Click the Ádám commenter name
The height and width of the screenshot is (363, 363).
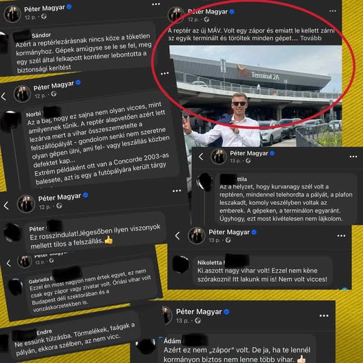coord(172,341)
